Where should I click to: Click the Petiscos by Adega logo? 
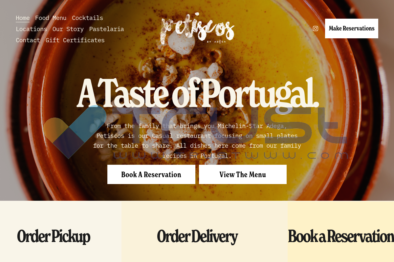pyautogui.click(x=197, y=28)
